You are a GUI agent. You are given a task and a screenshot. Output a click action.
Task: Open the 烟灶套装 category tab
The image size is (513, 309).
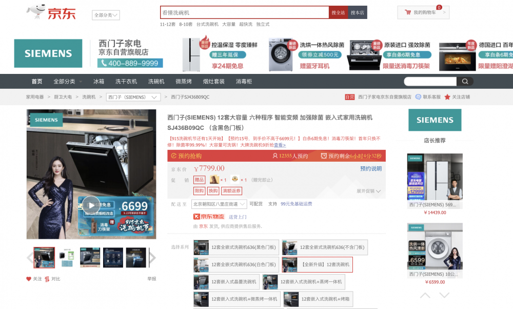tap(213, 82)
